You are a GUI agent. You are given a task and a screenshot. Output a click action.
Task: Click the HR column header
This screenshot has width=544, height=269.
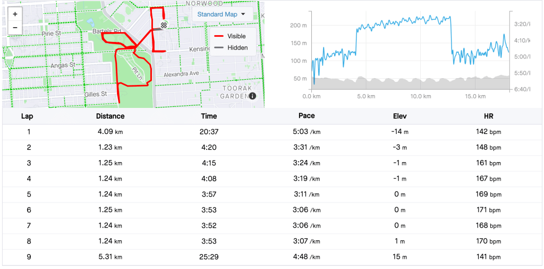point(489,116)
